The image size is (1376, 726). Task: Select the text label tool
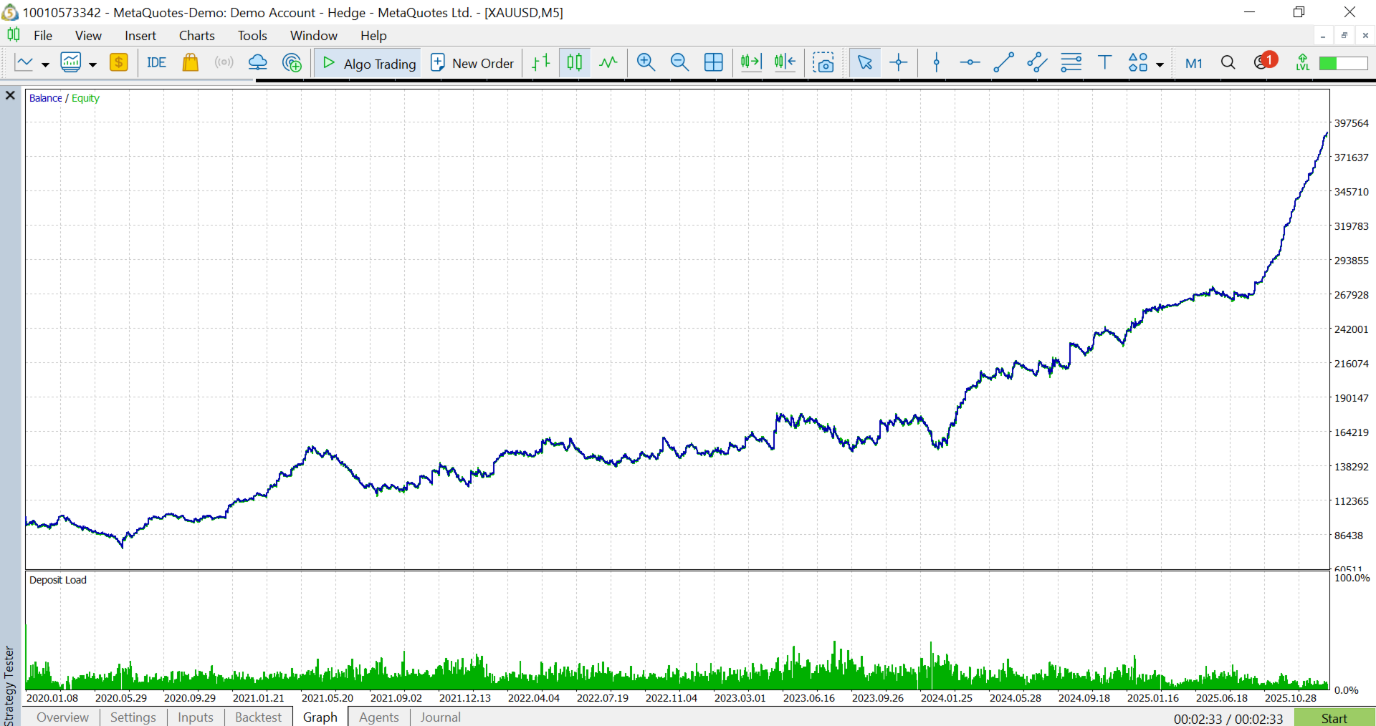coord(1104,63)
